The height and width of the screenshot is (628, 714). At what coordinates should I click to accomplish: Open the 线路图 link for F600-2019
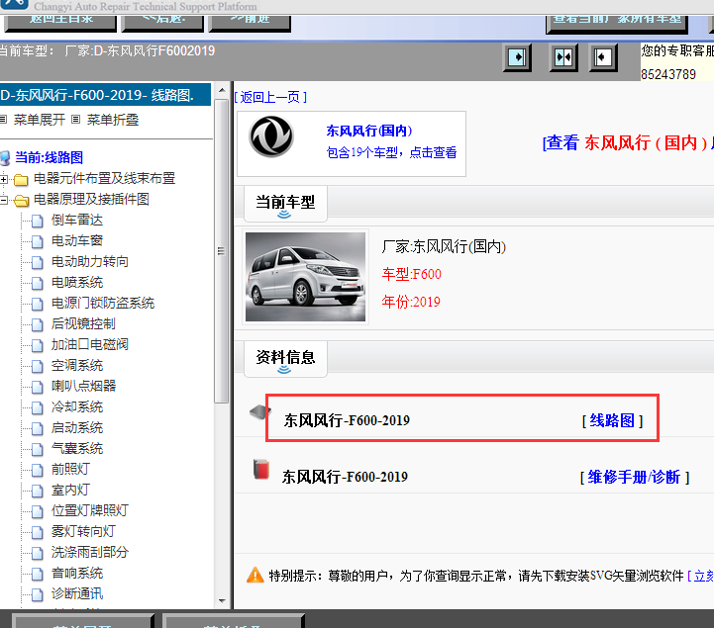pyautogui.click(x=612, y=420)
